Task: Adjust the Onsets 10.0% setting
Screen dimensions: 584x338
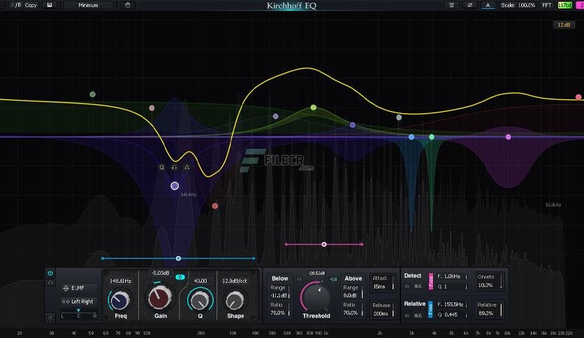Action: click(x=490, y=281)
